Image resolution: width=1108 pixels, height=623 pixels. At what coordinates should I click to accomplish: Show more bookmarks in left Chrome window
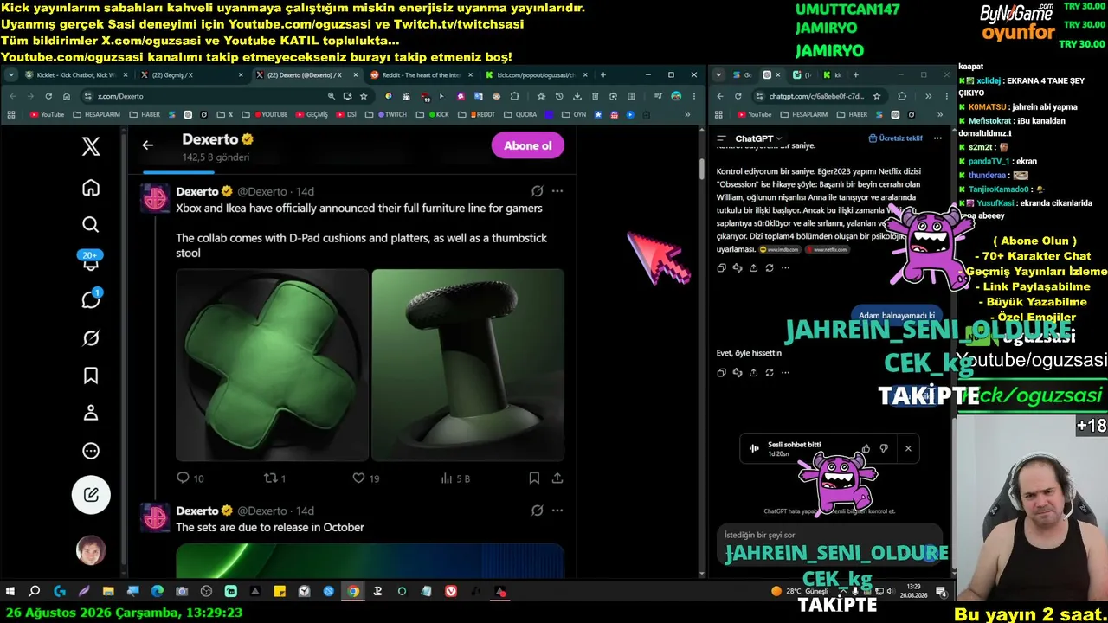[x=688, y=114]
